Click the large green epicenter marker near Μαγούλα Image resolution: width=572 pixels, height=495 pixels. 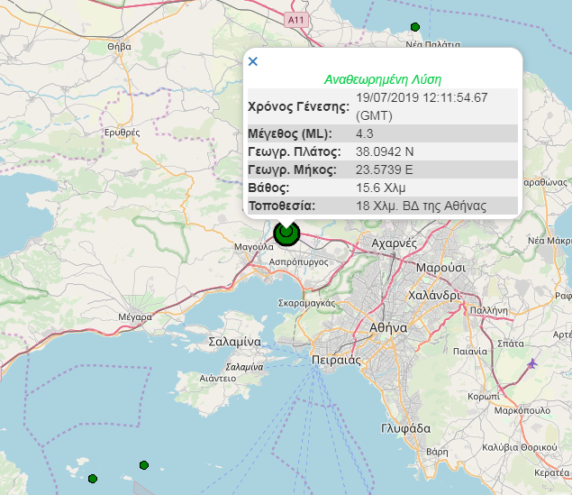[286, 233]
